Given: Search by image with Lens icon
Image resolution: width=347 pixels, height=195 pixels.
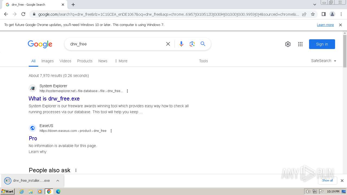Looking at the screenshot, I should coord(192,44).
